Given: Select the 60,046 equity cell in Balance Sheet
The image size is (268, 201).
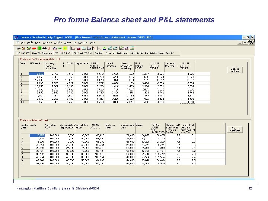Looking at the screenshot, I should pyautogui.click(x=143, y=160).
